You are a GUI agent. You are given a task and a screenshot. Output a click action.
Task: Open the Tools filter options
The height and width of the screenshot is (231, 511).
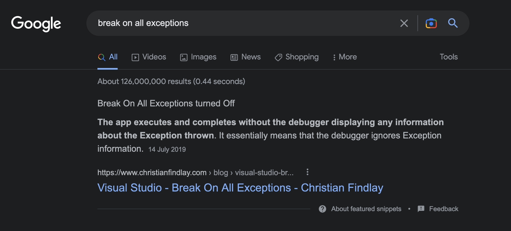448,57
